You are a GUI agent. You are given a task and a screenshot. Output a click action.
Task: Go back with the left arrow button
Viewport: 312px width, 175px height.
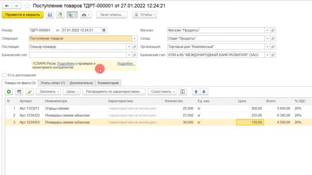[x=7, y=6]
